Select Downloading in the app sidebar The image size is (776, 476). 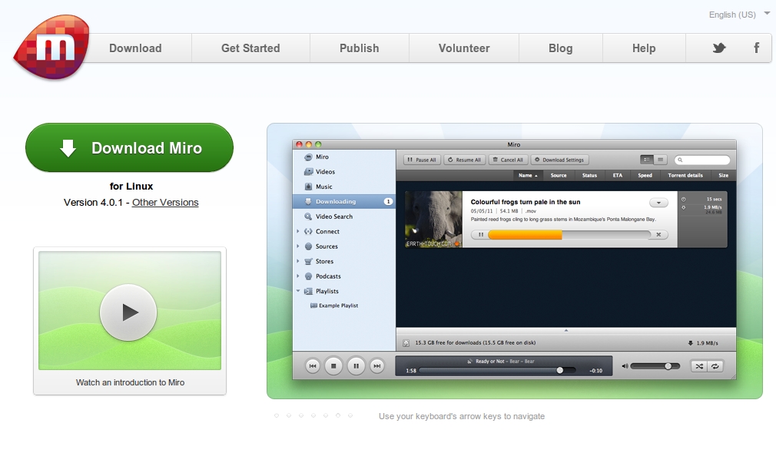[x=344, y=201]
